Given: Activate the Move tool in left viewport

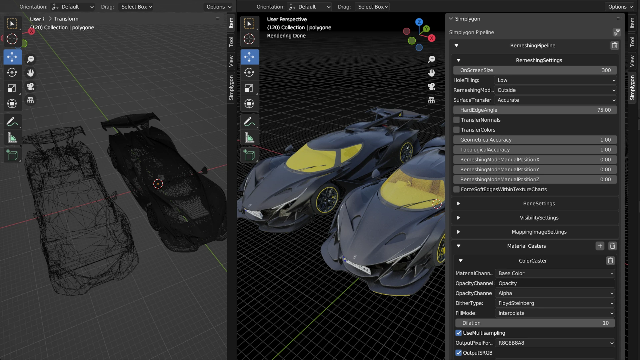Looking at the screenshot, I should (12, 57).
